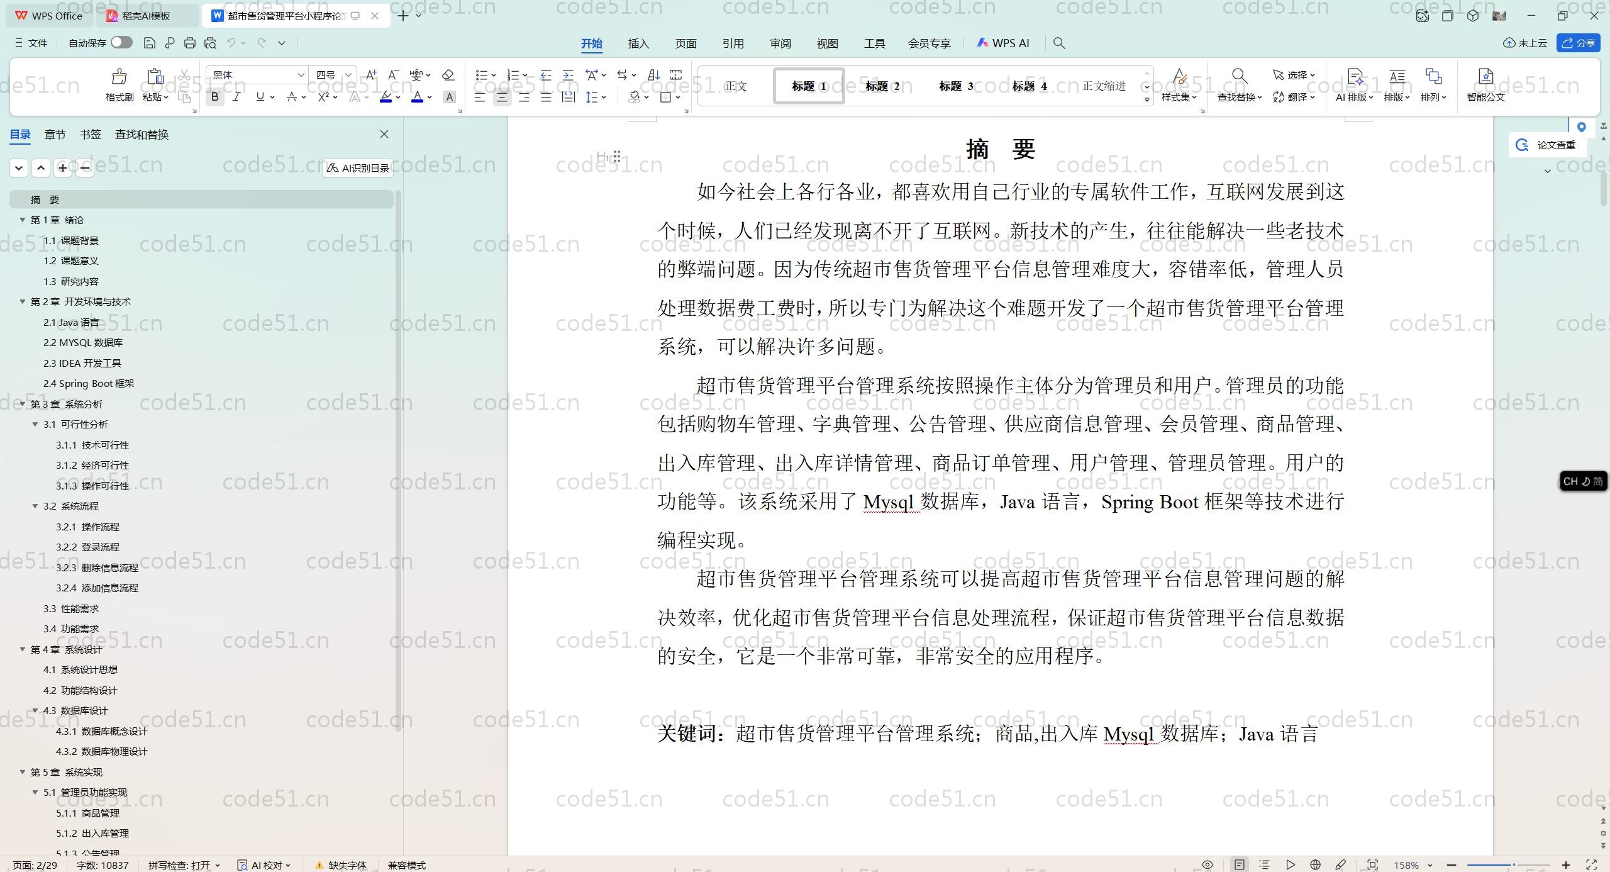Click the clear formatting eraser icon

(x=448, y=75)
